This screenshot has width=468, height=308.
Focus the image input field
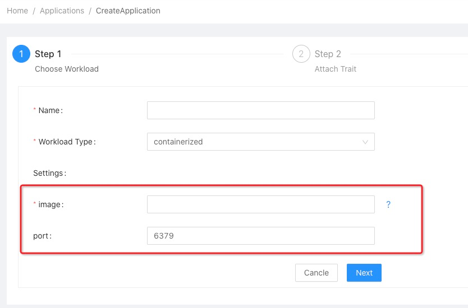pyautogui.click(x=260, y=204)
